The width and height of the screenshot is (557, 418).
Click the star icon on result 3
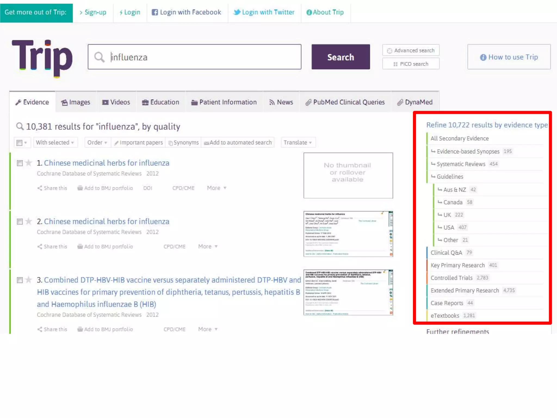[28, 280]
